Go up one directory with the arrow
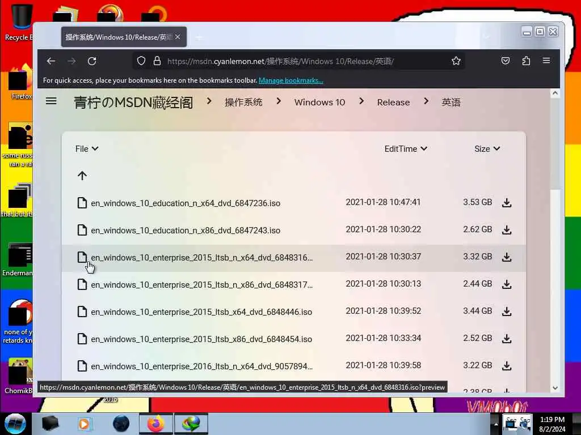 (82, 176)
